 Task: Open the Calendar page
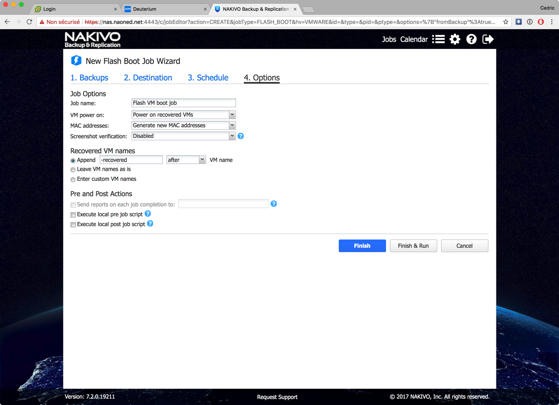pyautogui.click(x=414, y=39)
